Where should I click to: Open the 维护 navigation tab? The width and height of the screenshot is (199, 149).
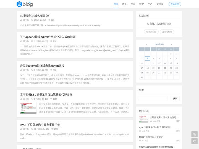pos(142,4)
